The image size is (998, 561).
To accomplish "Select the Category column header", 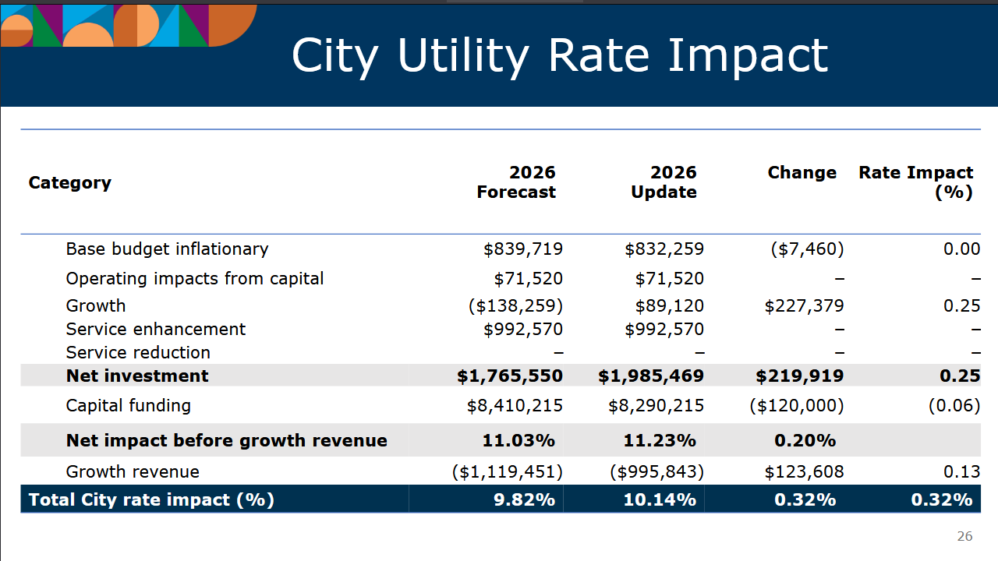I will 70,182.
